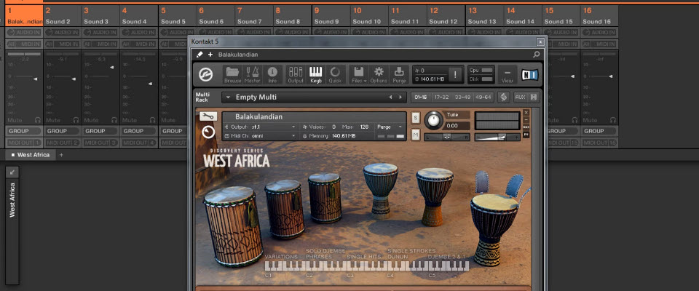Screen dimensions: 699x291
Task: Solo the Balakulandian instrument with S button
Action: point(416,118)
